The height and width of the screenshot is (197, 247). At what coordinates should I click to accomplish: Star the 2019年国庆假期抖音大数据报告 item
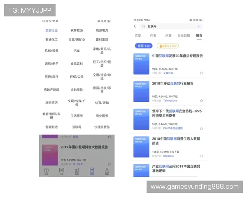tap(110, 164)
